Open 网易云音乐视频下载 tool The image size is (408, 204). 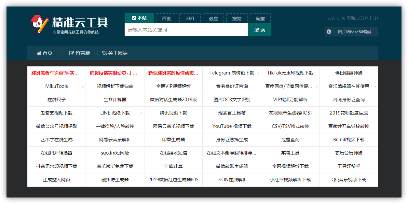point(173,127)
